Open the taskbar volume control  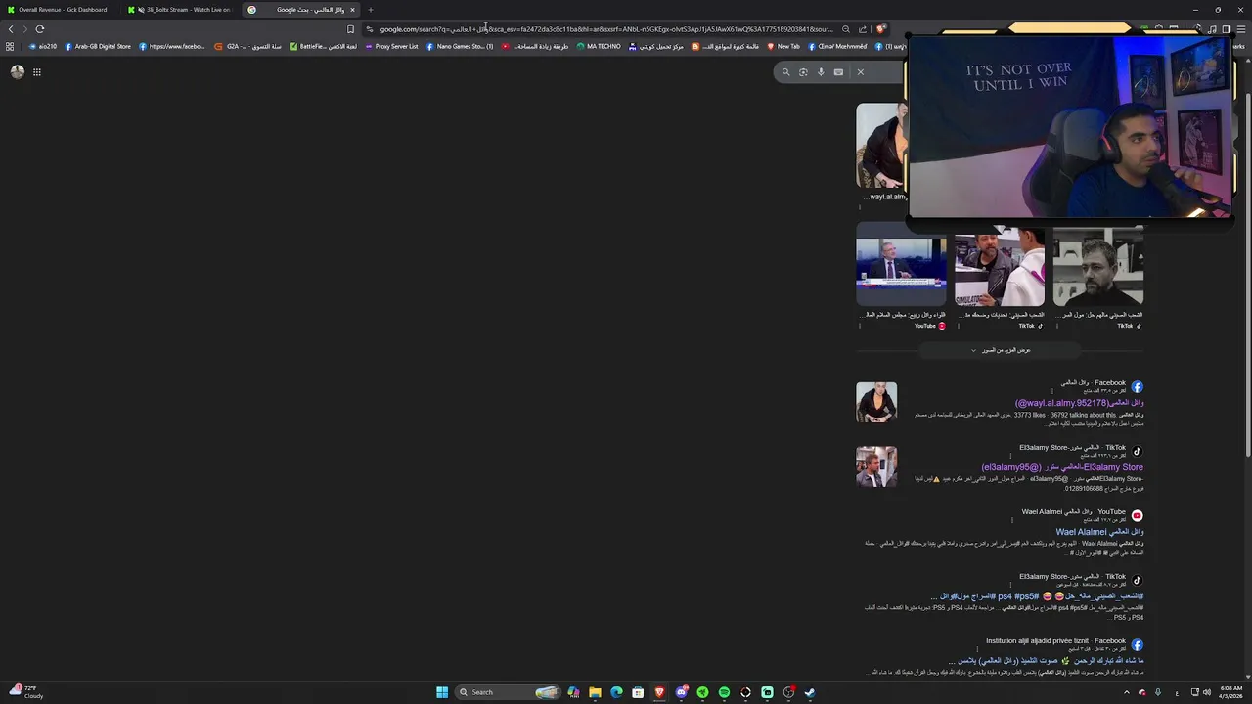coord(1207,692)
